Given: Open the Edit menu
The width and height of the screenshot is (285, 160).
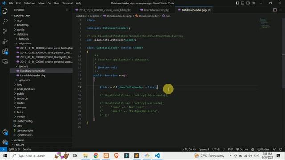Looking at the screenshot, I should [19, 3].
